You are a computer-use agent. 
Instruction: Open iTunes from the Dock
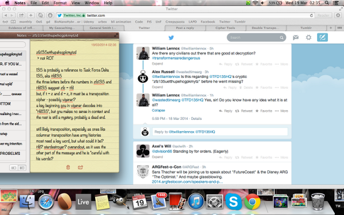point(196,201)
